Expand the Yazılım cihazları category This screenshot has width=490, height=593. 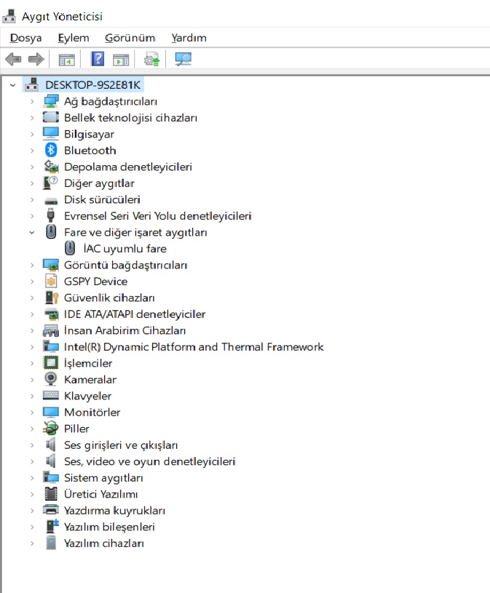[x=32, y=543]
